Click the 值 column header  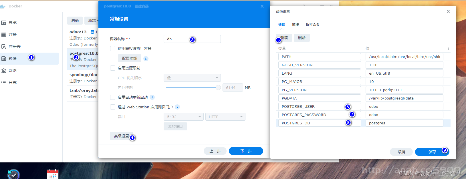coord(404,48)
